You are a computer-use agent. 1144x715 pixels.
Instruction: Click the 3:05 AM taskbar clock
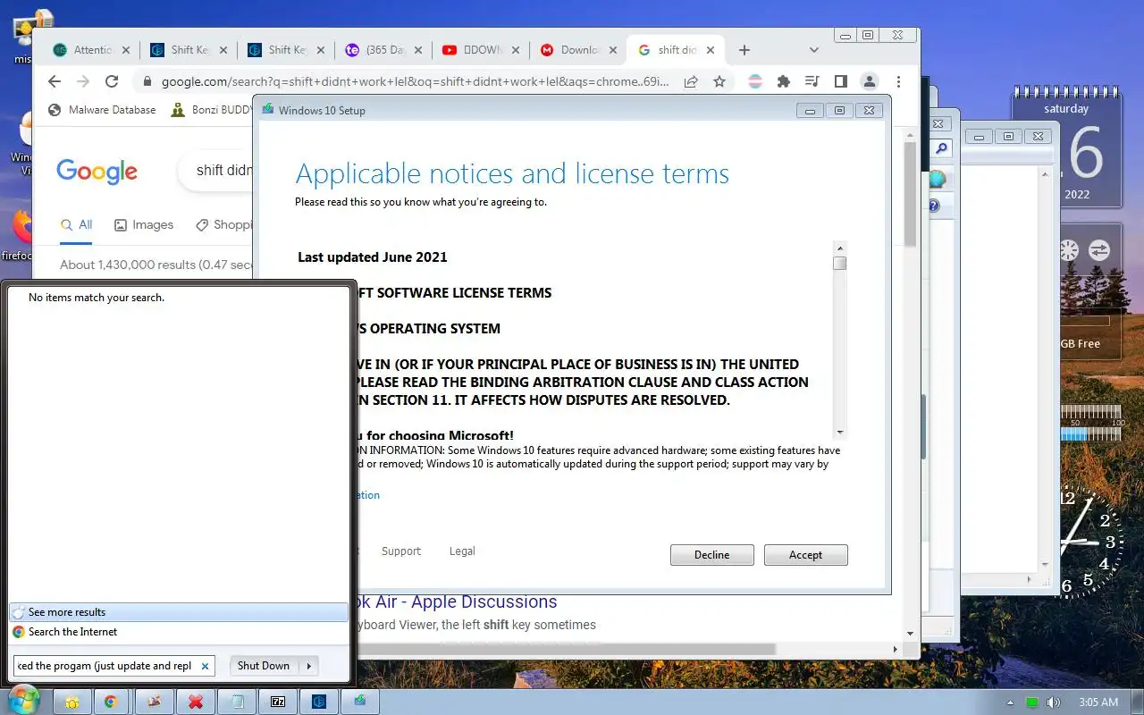tap(1098, 702)
